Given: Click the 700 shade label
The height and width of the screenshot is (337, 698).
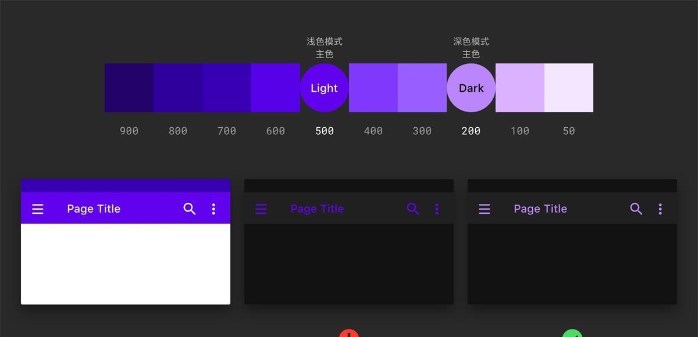Looking at the screenshot, I should pyautogui.click(x=227, y=131).
